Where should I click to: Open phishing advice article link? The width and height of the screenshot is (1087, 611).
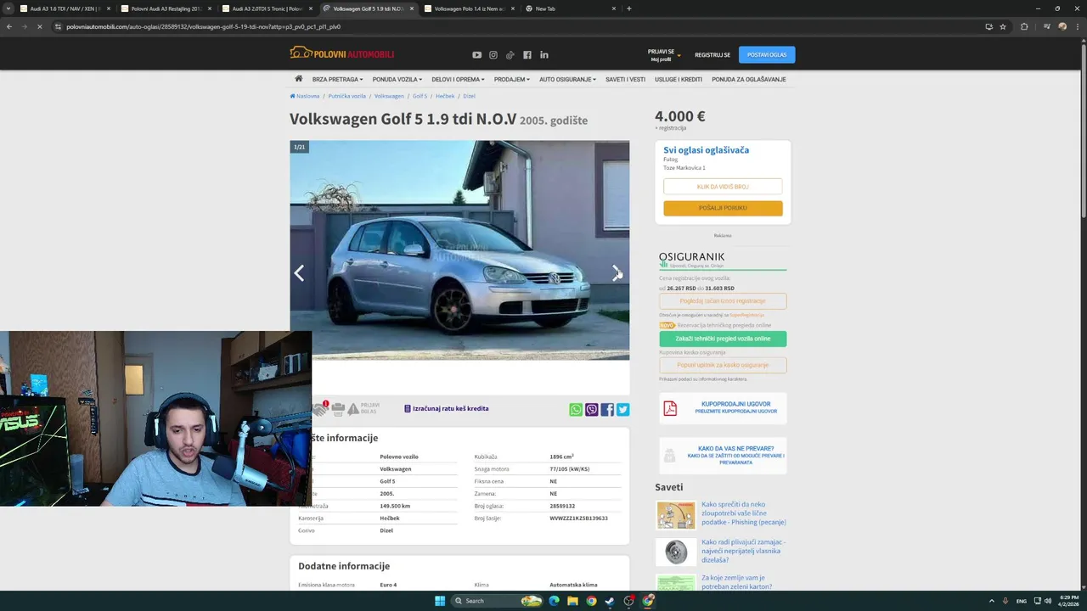(x=743, y=513)
